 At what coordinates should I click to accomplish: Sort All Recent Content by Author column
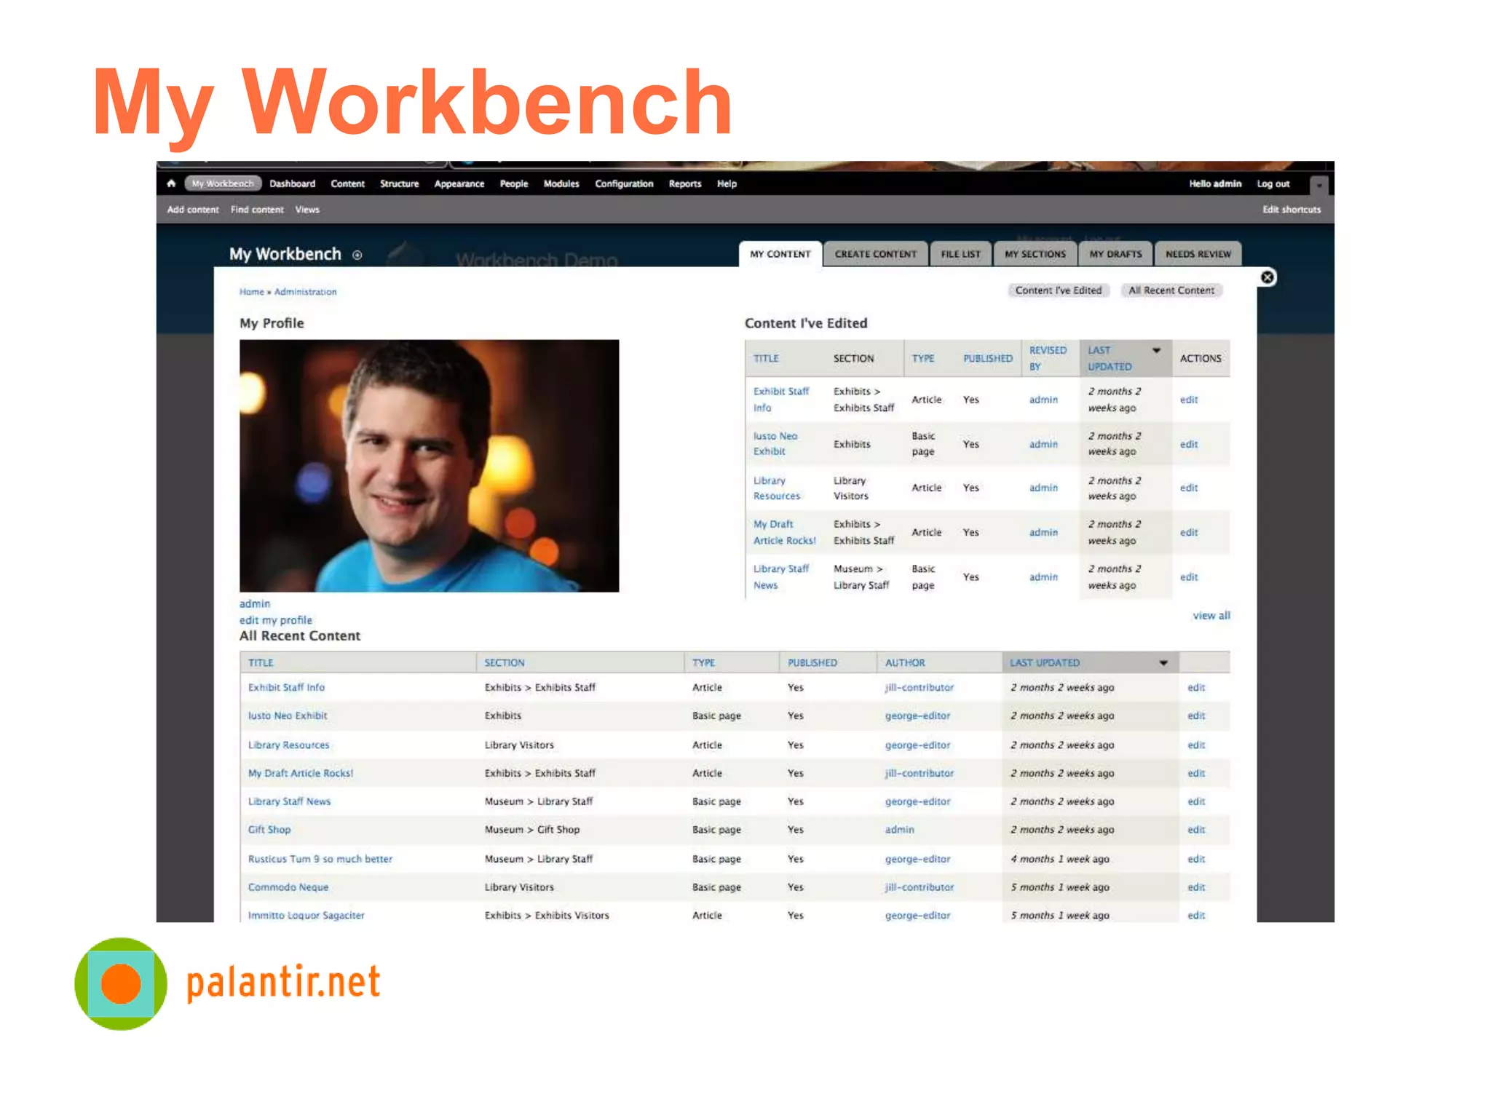coord(904,663)
